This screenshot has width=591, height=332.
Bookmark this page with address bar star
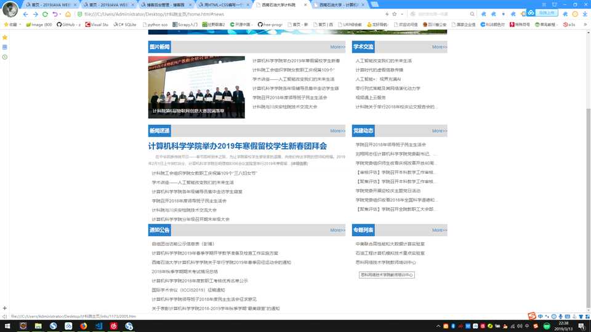[394, 14]
